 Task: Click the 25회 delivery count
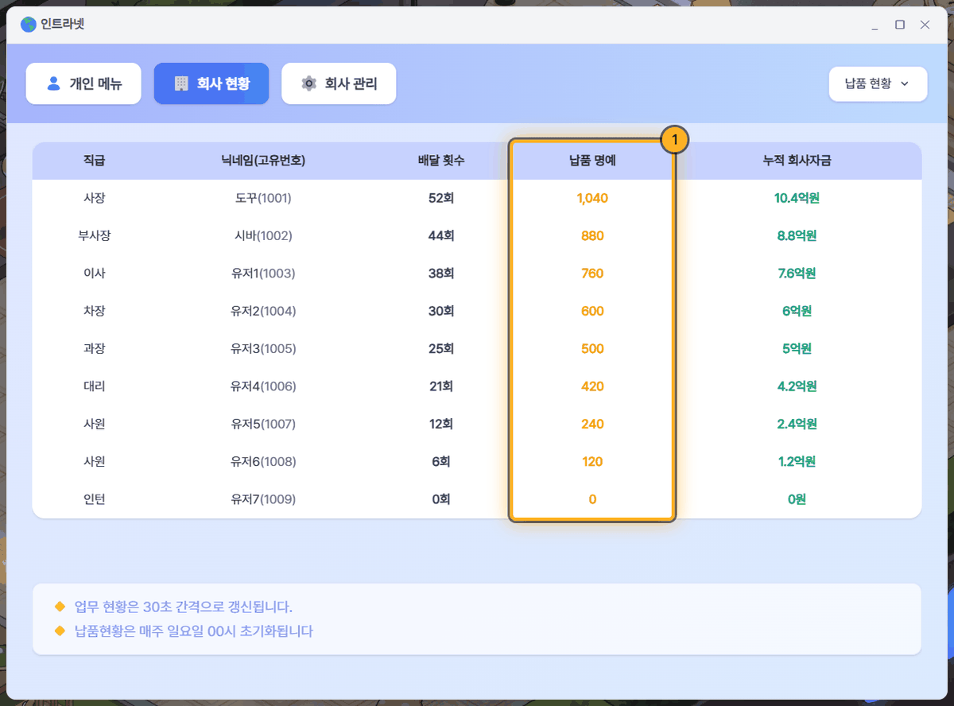click(441, 348)
